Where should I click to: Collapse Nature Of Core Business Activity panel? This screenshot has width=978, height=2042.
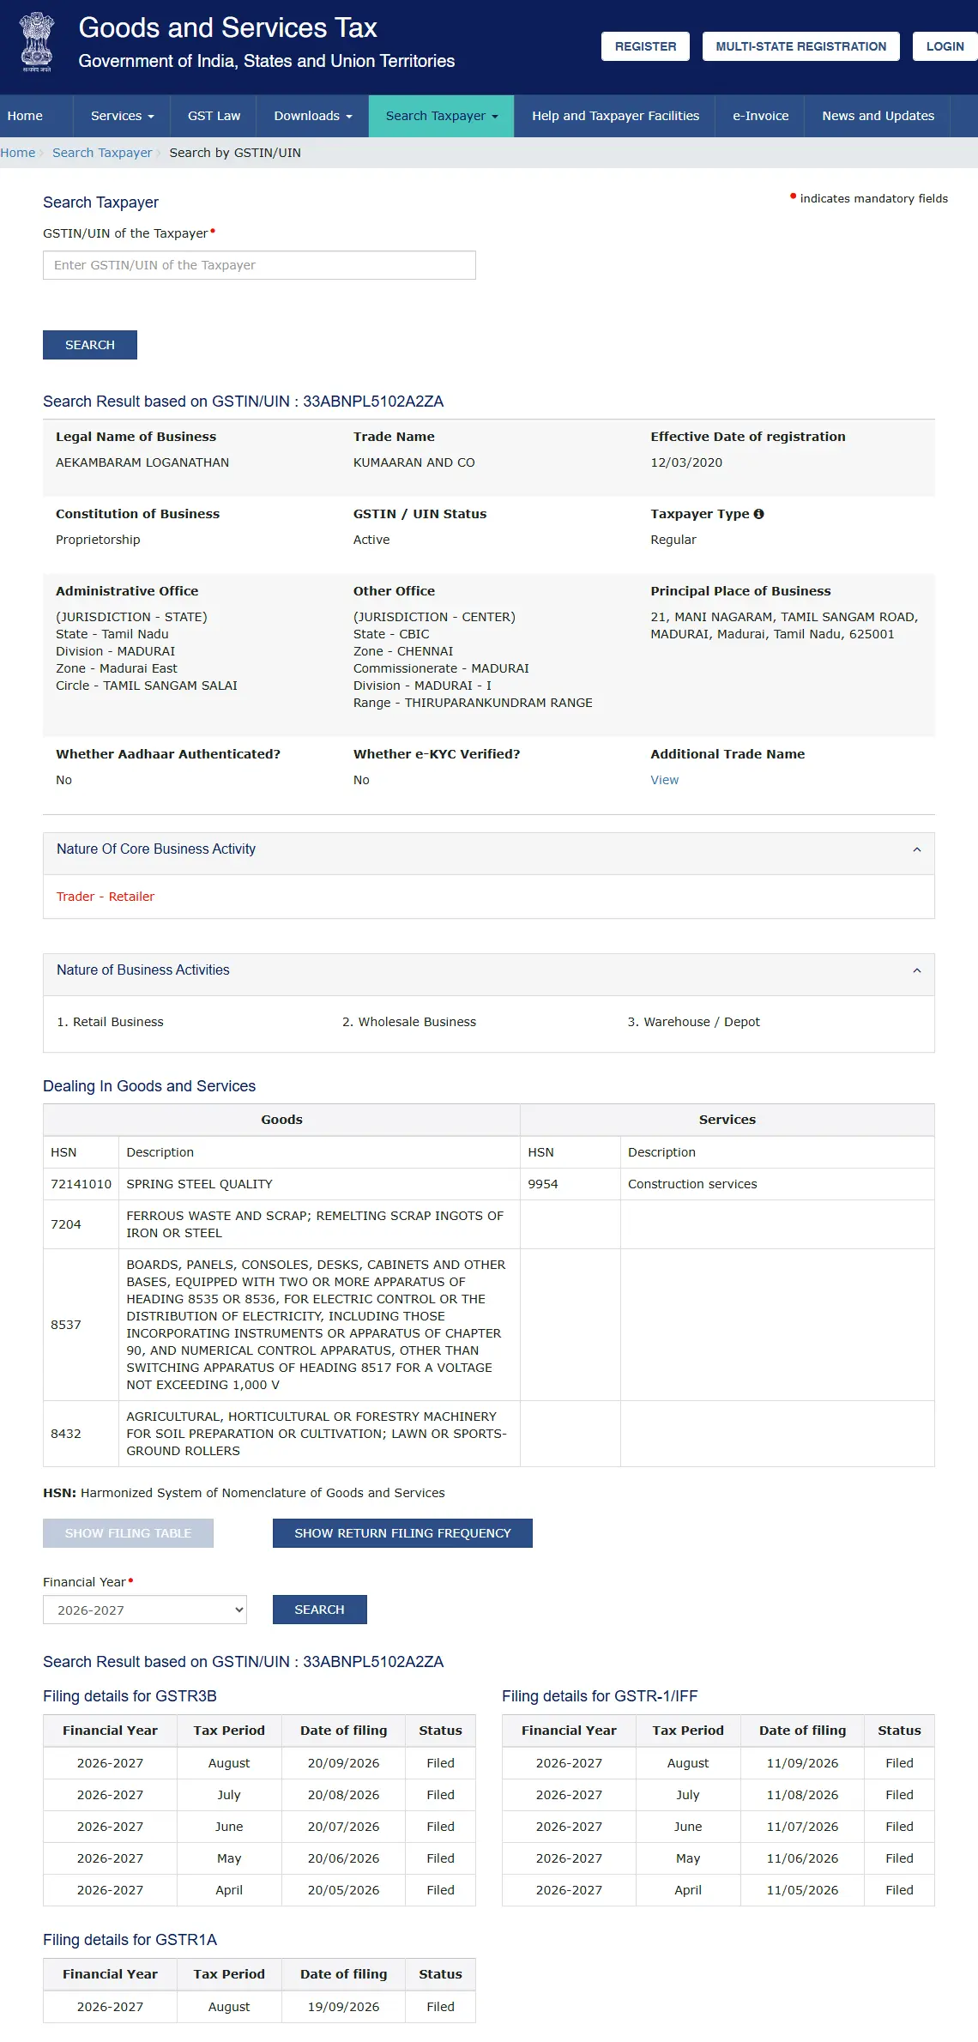(916, 849)
